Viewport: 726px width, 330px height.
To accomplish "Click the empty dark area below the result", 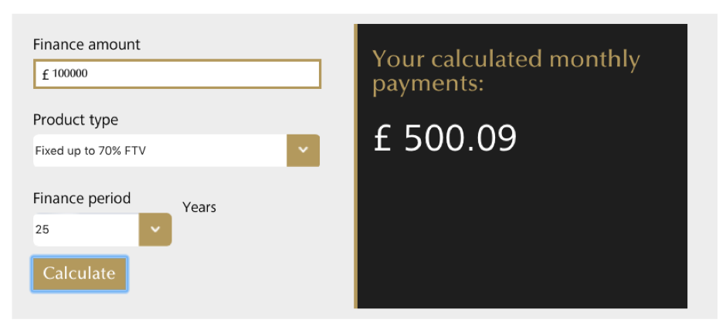I will point(521,240).
